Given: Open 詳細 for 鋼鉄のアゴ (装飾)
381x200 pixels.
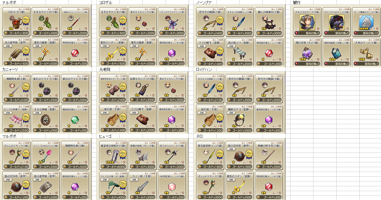Looking at the screenshot, I should [x=232, y=113].
